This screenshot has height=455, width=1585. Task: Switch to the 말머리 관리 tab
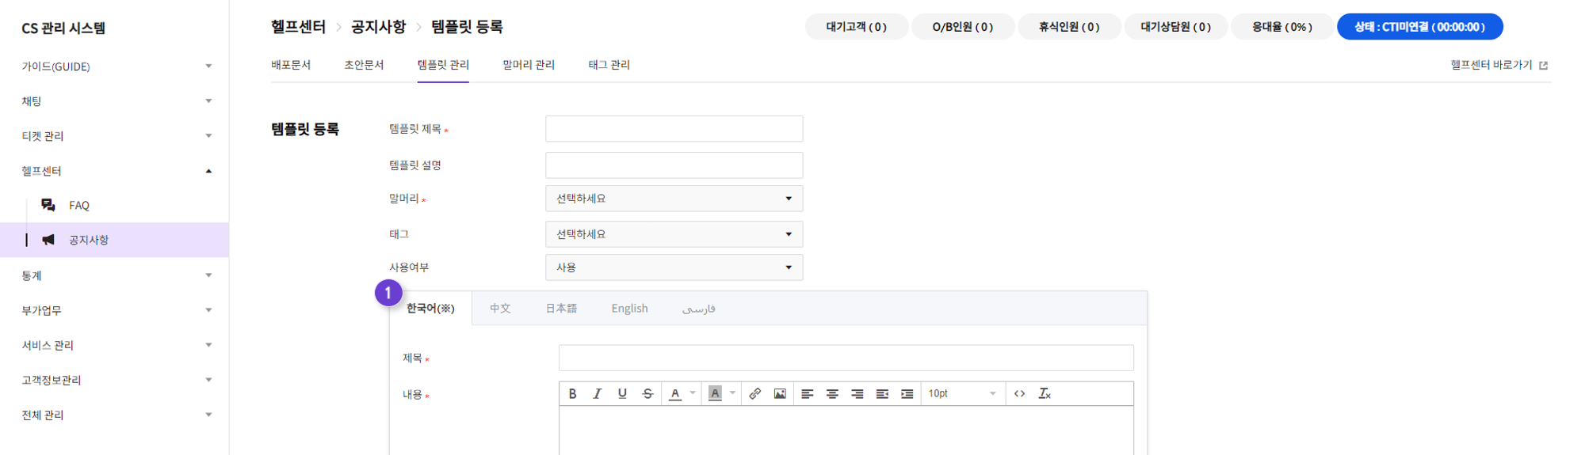(x=529, y=65)
